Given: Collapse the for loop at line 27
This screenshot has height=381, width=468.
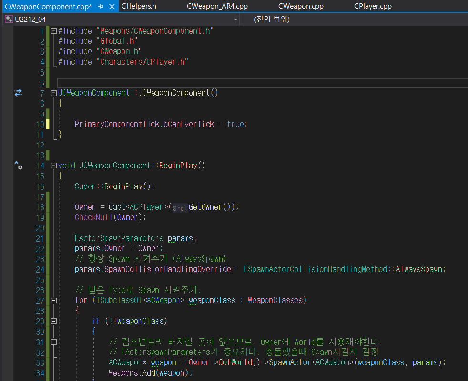Looking at the screenshot, I should tap(54, 301).
